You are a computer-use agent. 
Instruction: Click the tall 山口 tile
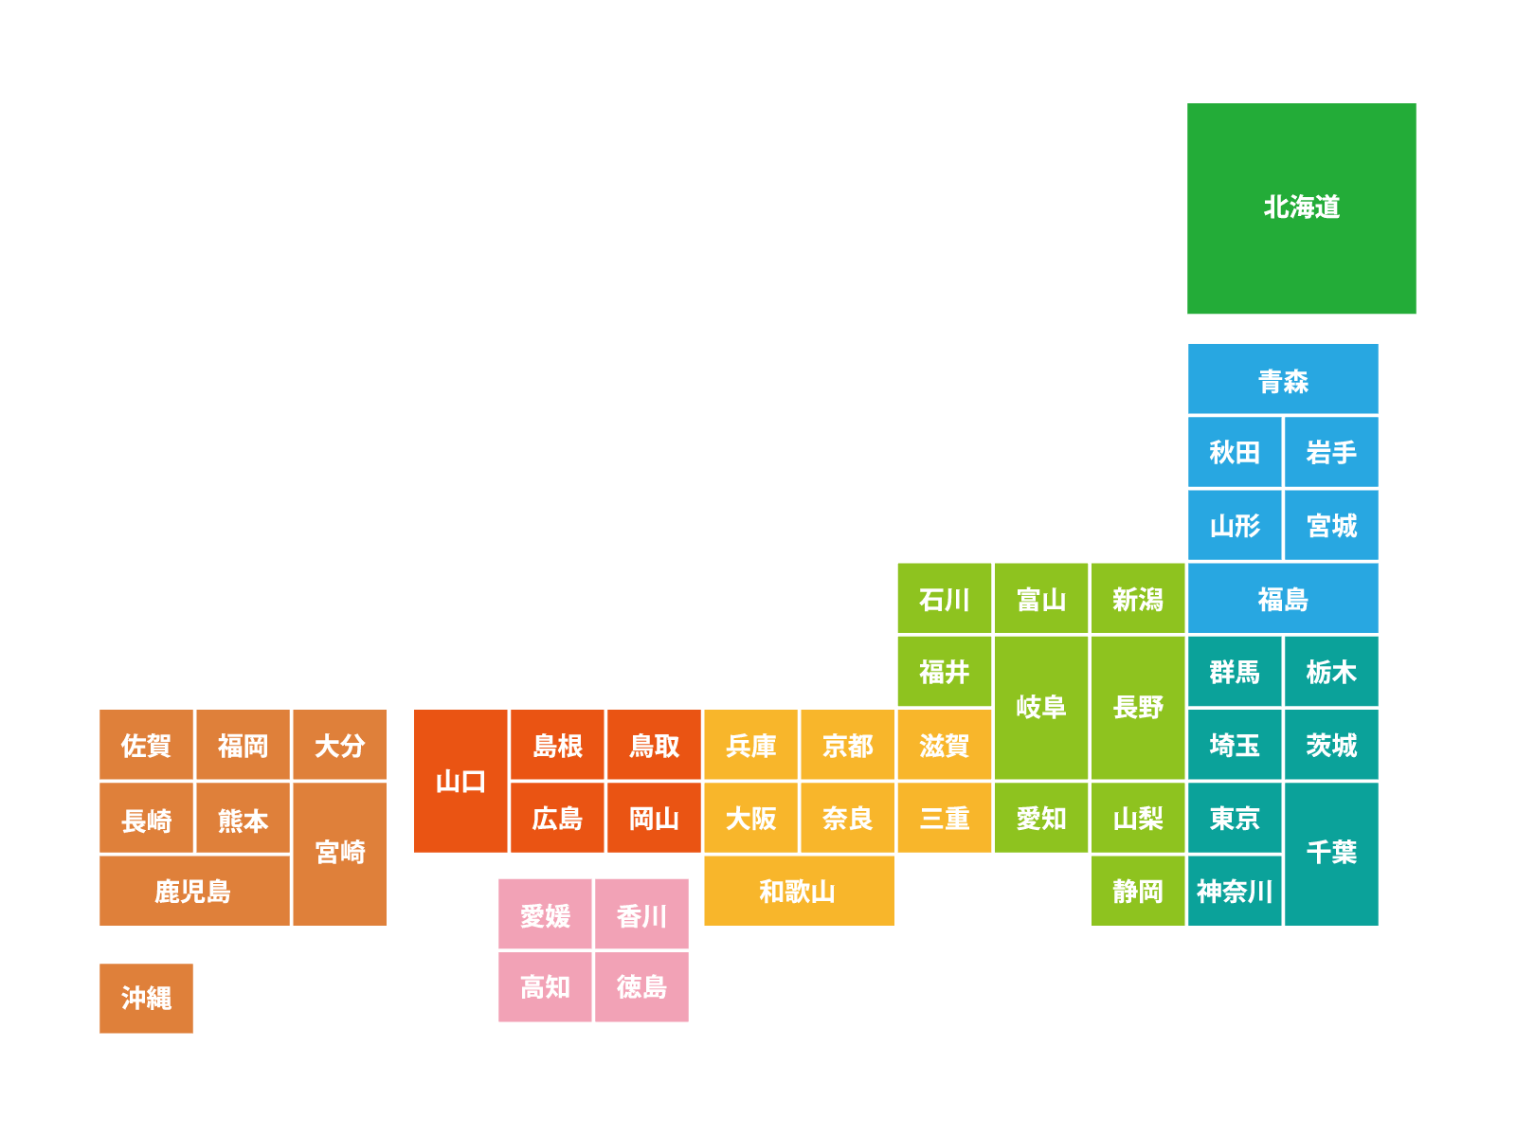460,781
